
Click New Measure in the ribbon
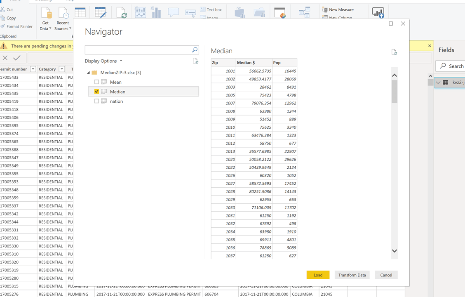click(338, 9)
